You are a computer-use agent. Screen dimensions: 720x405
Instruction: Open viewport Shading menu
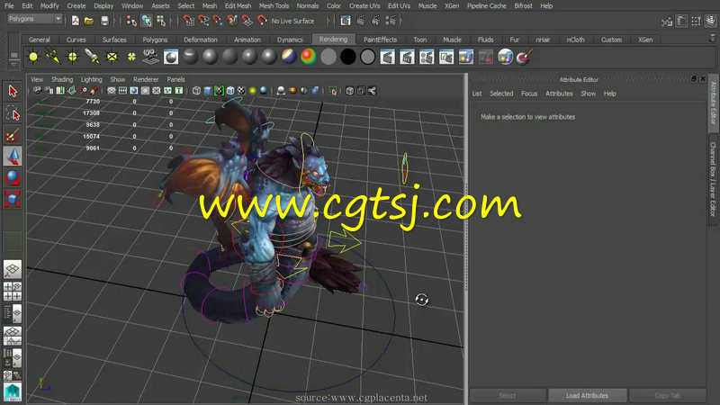point(62,79)
